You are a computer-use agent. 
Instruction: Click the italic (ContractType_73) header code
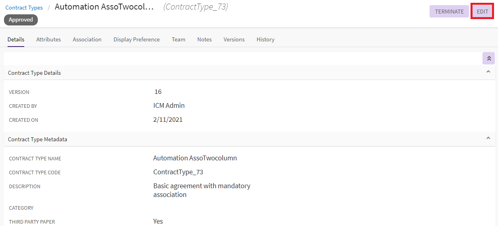point(195,7)
